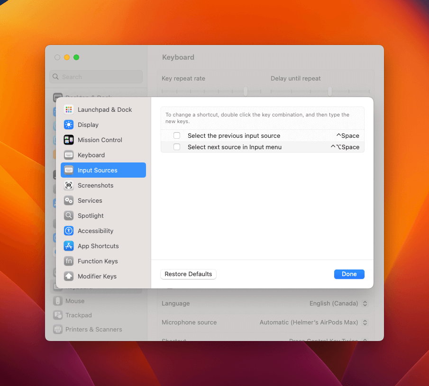Select the Spotlight magnifier icon

tap(69, 215)
